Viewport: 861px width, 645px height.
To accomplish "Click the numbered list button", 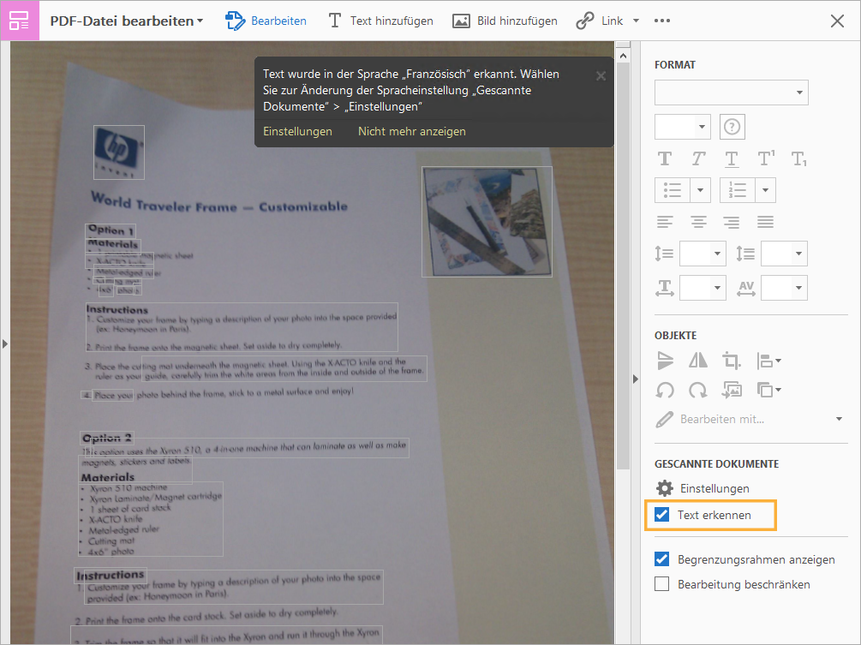I will pos(738,190).
